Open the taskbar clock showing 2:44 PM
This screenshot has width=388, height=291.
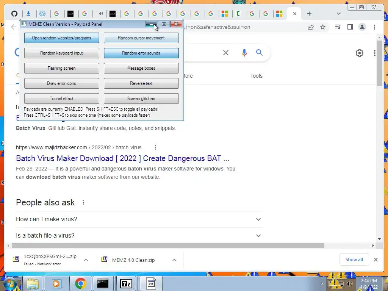click(369, 284)
